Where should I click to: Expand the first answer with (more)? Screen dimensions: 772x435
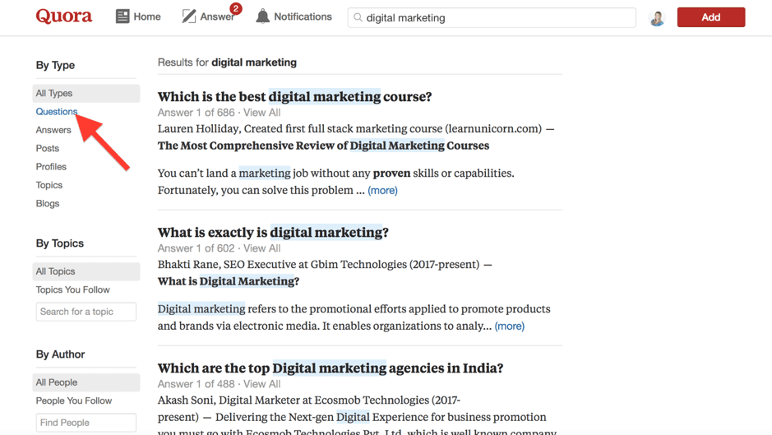pos(382,191)
